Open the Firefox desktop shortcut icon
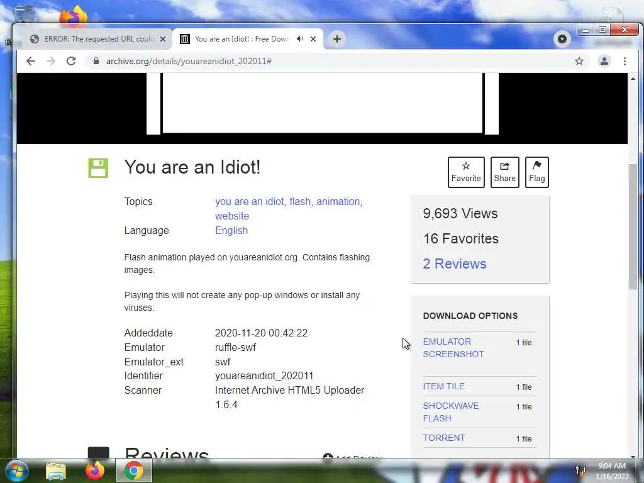This screenshot has width=644, height=483. [x=74, y=16]
